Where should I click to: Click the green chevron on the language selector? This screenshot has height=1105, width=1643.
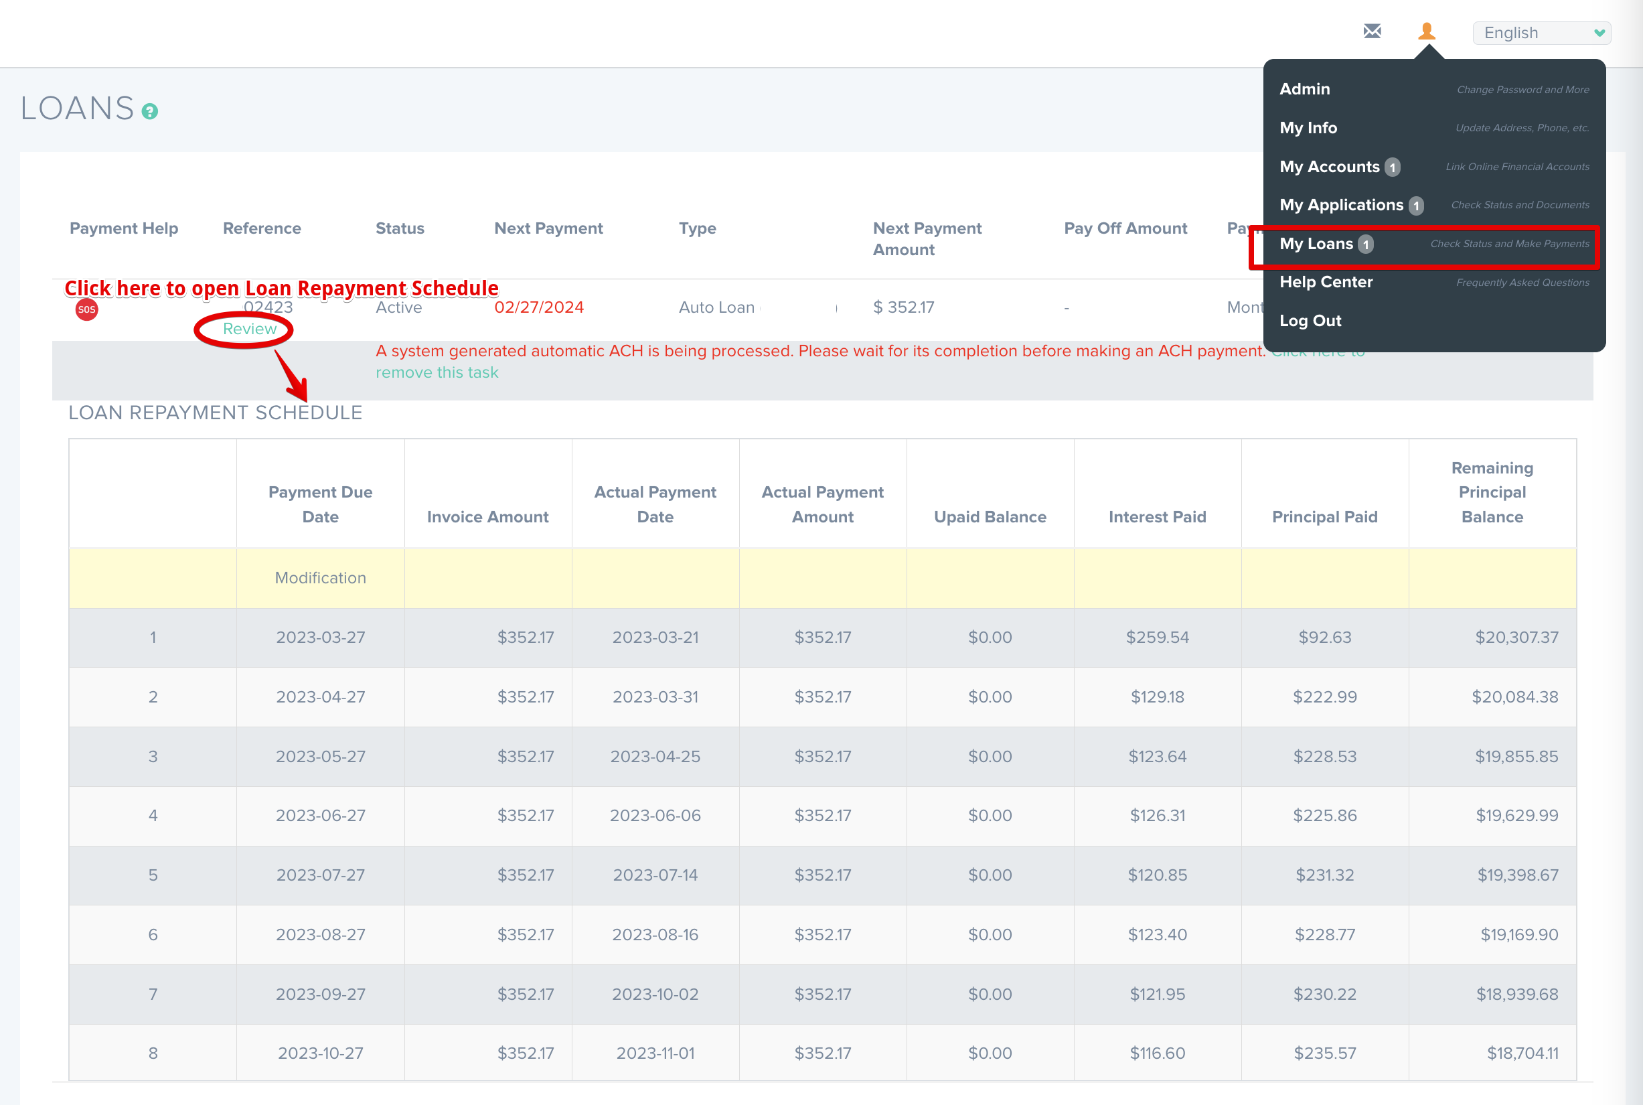click(x=1599, y=32)
